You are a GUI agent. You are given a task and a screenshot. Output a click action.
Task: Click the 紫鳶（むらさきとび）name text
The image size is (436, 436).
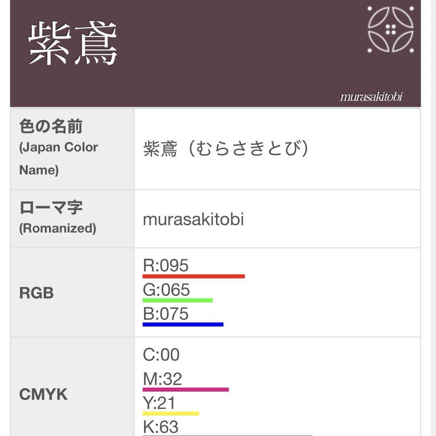pyautogui.click(x=226, y=149)
